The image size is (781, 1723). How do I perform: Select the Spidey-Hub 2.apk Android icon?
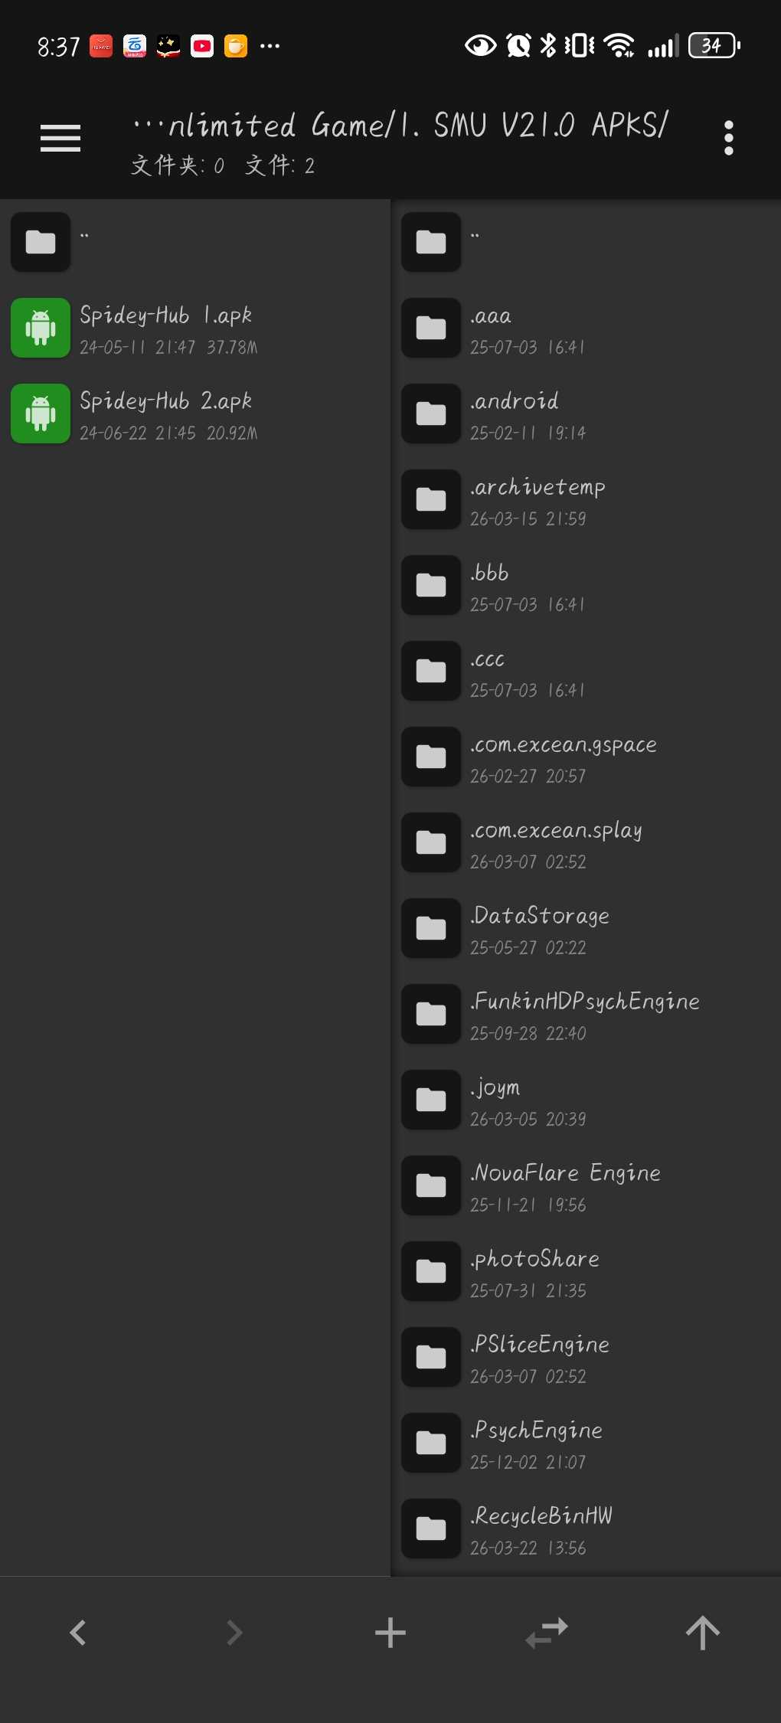click(x=41, y=414)
